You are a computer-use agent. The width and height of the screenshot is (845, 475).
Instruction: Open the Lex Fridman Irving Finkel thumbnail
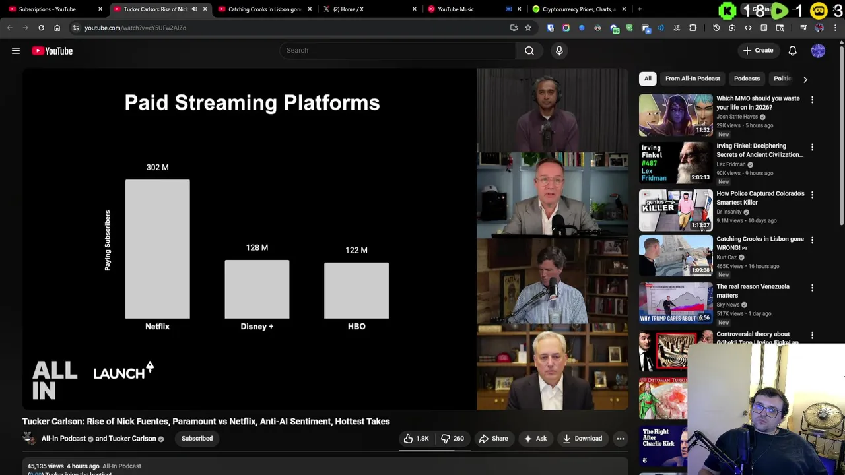[x=675, y=162]
